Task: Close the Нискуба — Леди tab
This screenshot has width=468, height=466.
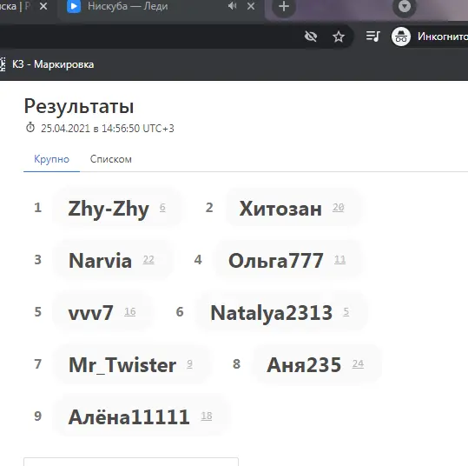Action: (x=251, y=6)
